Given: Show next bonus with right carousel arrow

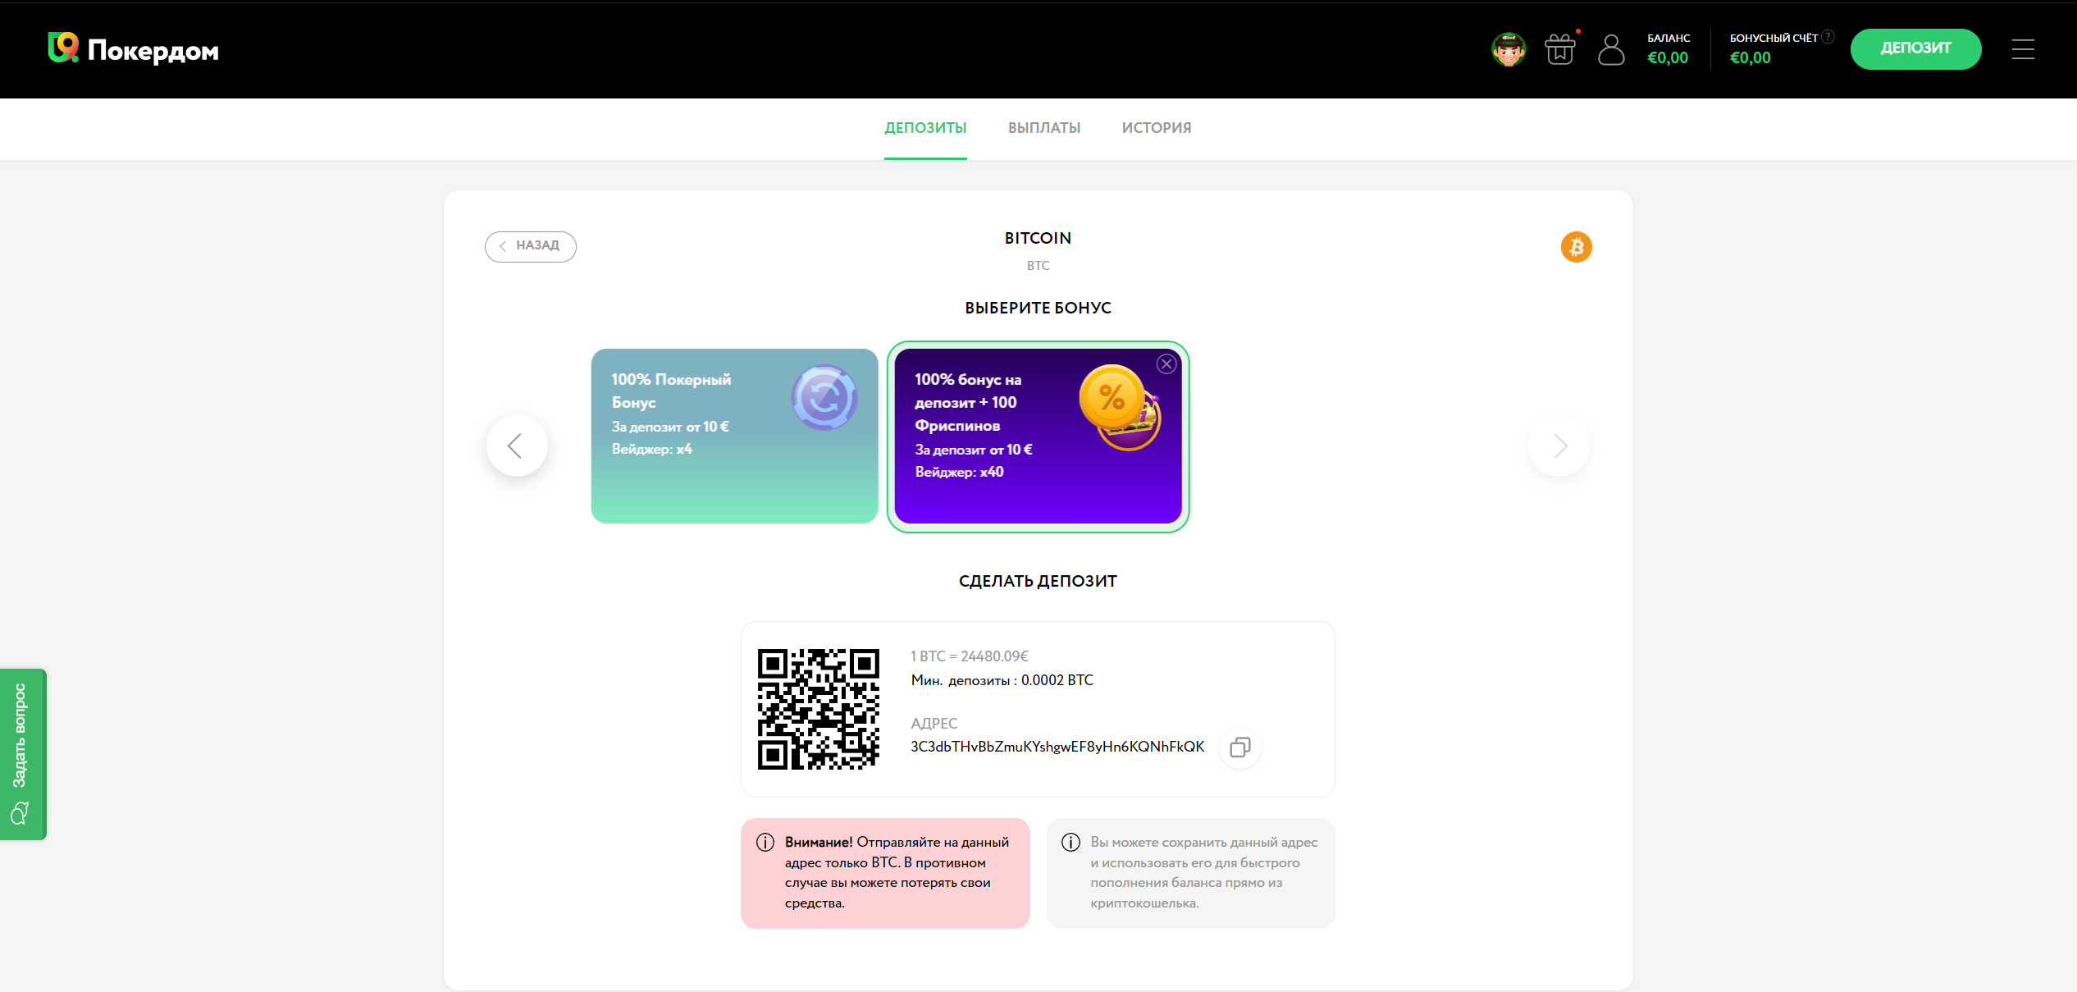Looking at the screenshot, I should [x=1559, y=446].
